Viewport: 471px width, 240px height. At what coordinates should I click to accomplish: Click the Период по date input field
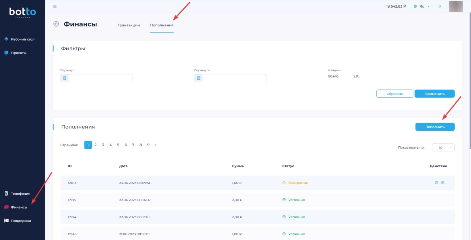[234, 78]
